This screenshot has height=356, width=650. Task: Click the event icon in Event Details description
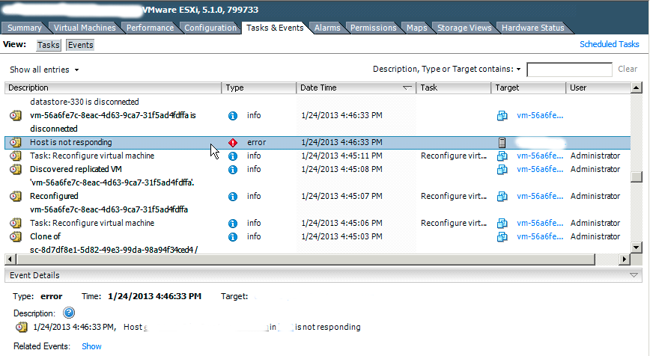pyautogui.click(x=22, y=328)
